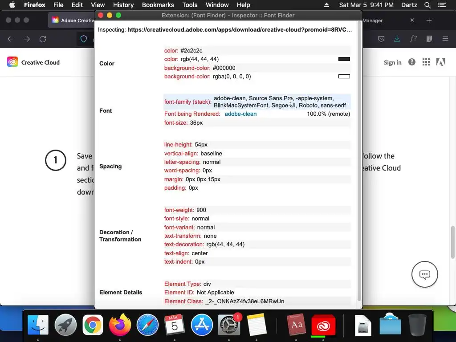This screenshot has width=456, height=342.
Task: Click the Element Type div value
Action: (x=207, y=284)
